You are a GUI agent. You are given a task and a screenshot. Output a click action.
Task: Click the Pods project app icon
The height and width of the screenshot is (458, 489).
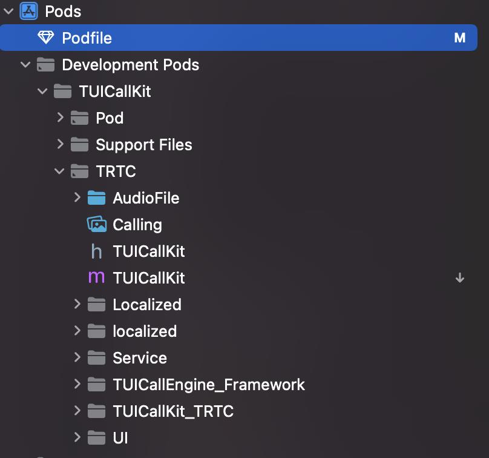click(28, 12)
